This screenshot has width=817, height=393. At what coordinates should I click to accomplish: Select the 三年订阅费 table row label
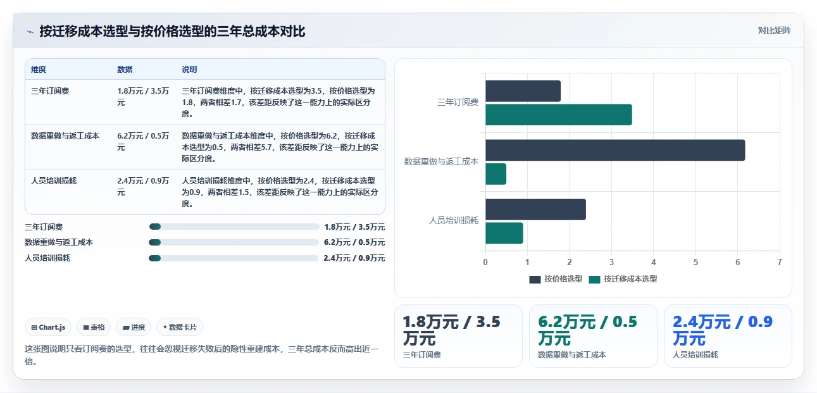point(50,91)
